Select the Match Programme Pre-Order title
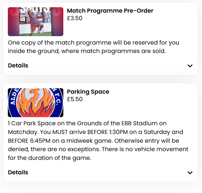202x193 pixels. (x=110, y=11)
